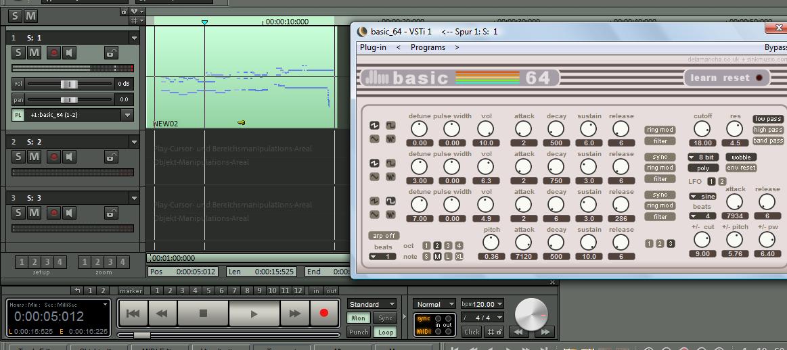Arm record on track 1

point(53,53)
